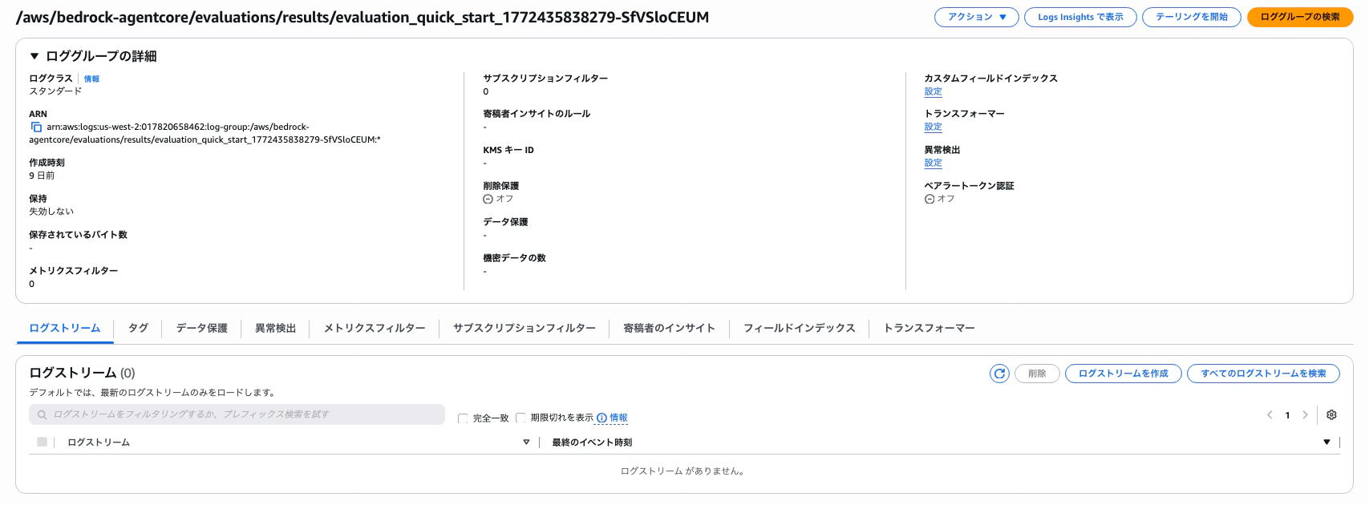
Task: Refresh the log streams list
Action: coord(999,374)
